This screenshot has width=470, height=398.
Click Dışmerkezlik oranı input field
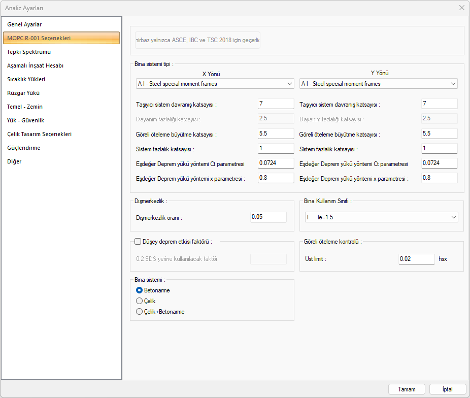268,217
